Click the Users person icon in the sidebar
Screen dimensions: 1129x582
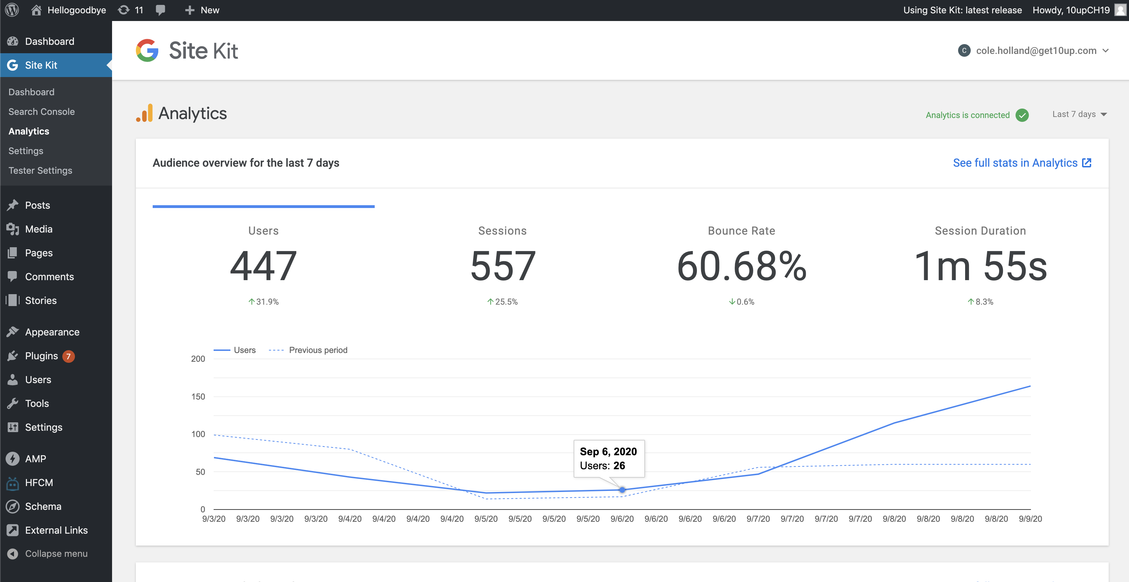tap(13, 380)
